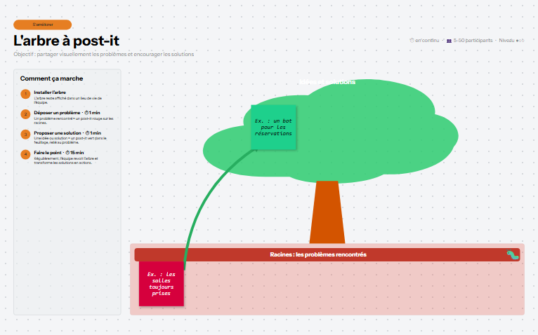This screenshot has width=538, height=335.
Task: Click the step title 'Proposer une solution'
Action: (58, 133)
